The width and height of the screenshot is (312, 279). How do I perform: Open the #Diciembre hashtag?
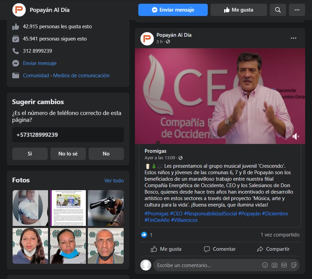pyautogui.click(x=275, y=214)
